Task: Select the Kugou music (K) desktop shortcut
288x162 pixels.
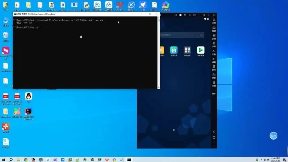Action: (x=131, y=6)
